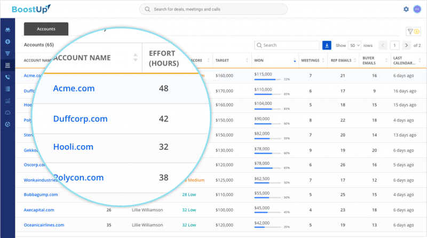Open the Axecapital.com account
This screenshot has height=238, width=427.
(x=39, y=210)
